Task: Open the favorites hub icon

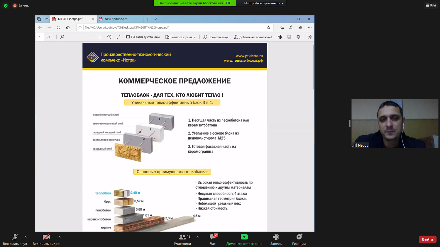Action: pos(282,28)
